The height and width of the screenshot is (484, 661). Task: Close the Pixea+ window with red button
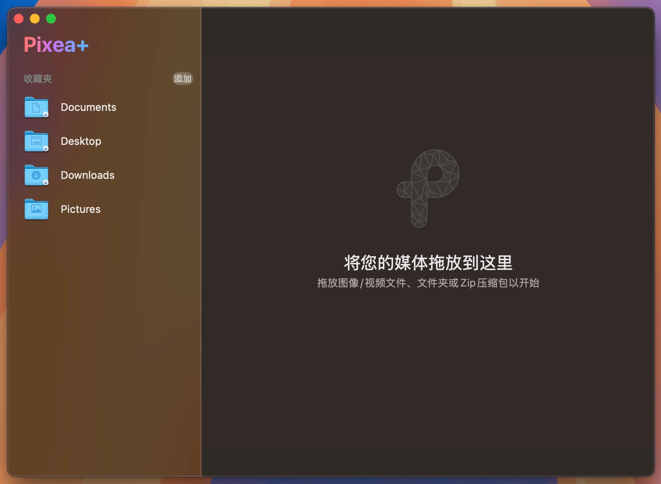[x=19, y=19]
